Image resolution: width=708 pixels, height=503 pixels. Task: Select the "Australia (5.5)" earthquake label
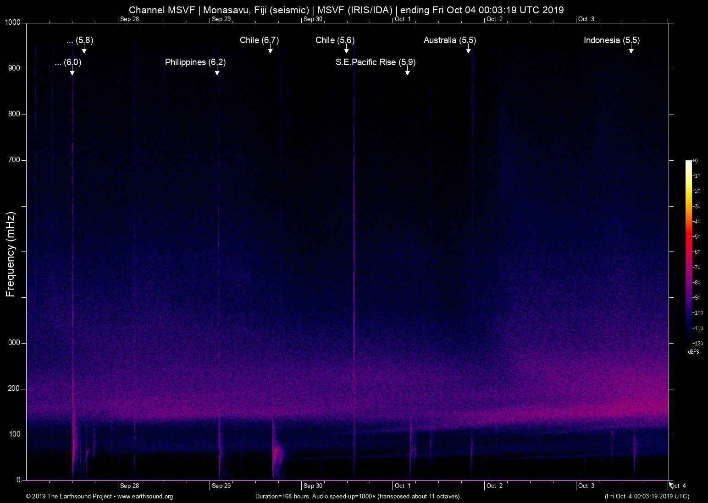click(x=450, y=40)
